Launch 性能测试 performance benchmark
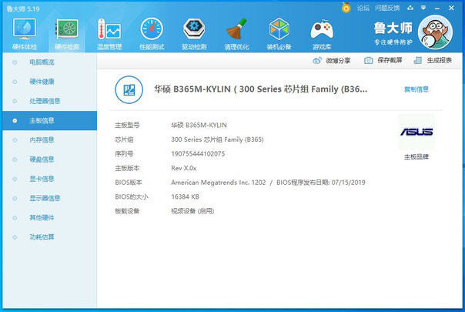Image resolution: width=465 pixels, height=312 pixels. [152, 31]
